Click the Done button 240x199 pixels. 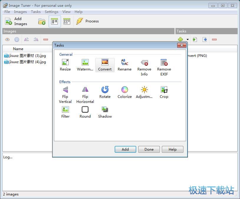pos(149,149)
